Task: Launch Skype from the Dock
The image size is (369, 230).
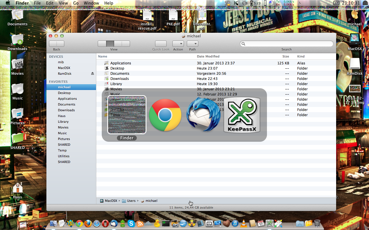Action: point(131,223)
